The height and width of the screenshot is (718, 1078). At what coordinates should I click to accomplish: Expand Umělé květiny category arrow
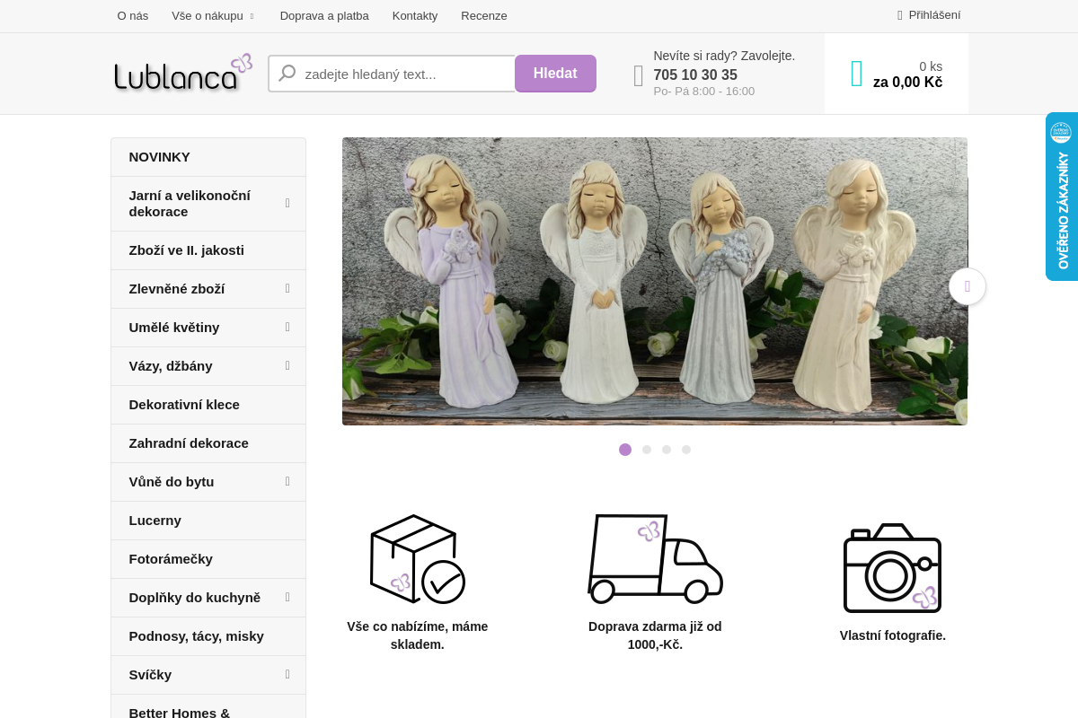tap(287, 327)
